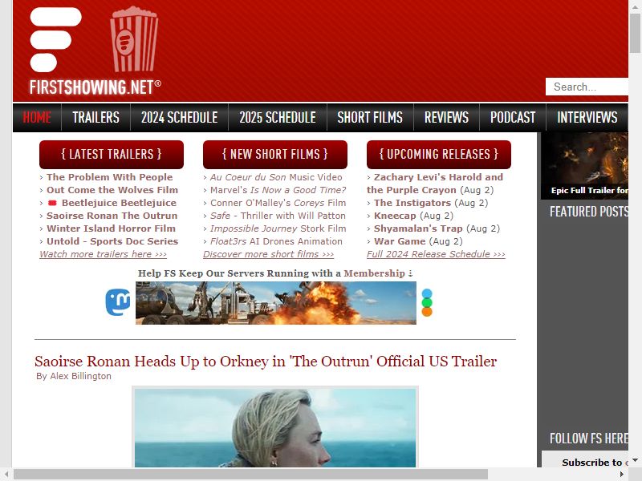The image size is (642, 481).
Task: Open the 2025 Schedule page
Action: tap(278, 117)
